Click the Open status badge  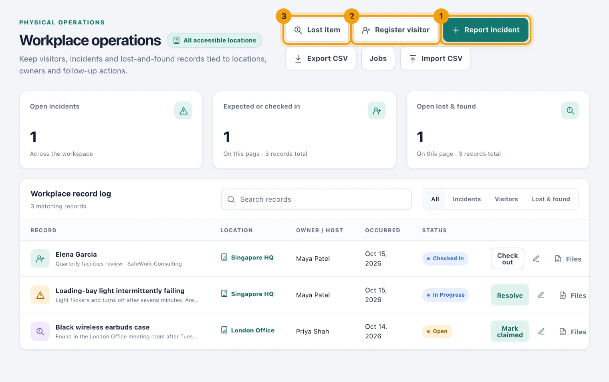pyautogui.click(x=437, y=332)
